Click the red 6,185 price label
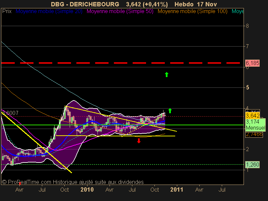This screenshot has width=268, height=201. tap(253, 63)
